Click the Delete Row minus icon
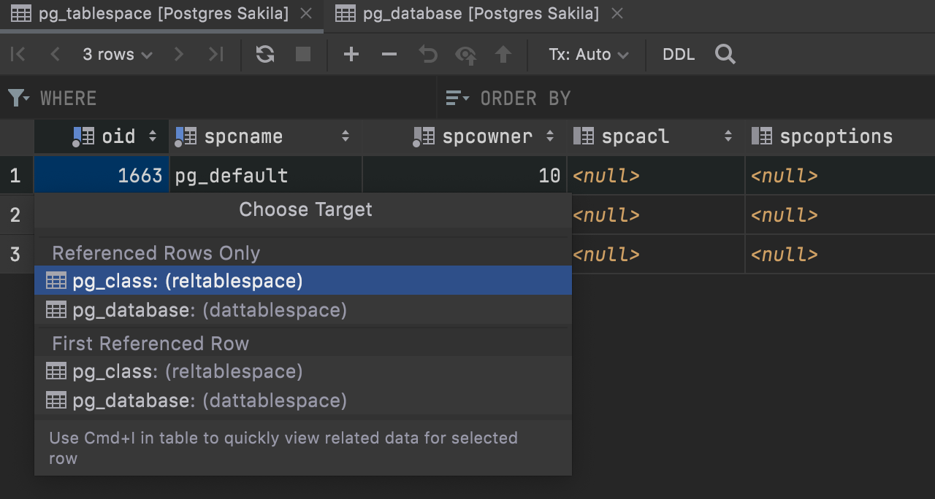 point(389,54)
